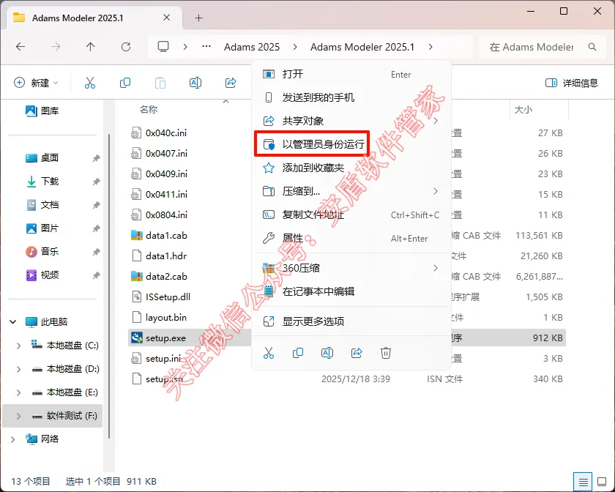615x492 pixels.
Task: Unpin Downloads (下载) via pin icon
Action: pyautogui.click(x=96, y=182)
